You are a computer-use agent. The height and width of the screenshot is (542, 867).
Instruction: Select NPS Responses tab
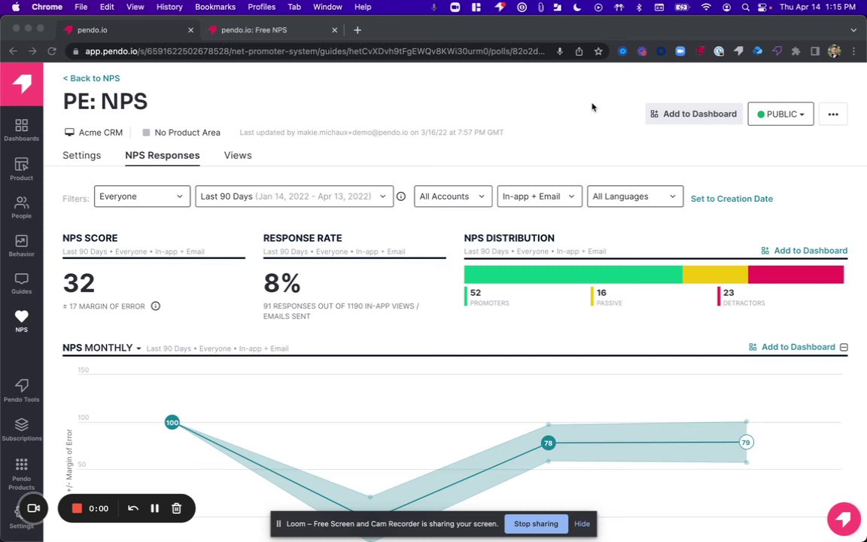(162, 155)
